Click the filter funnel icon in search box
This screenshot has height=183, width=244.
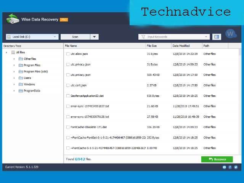tap(143, 37)
